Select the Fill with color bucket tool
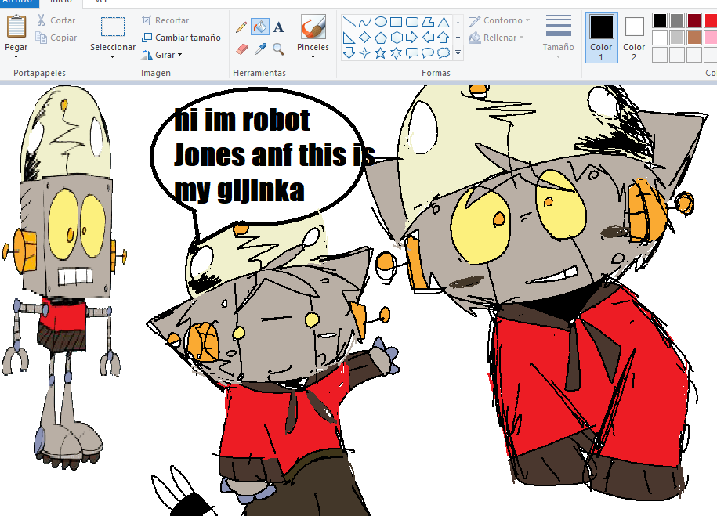The height and width of the screenshot is (516, 717). pyautogui.click(x=259, y=27)
